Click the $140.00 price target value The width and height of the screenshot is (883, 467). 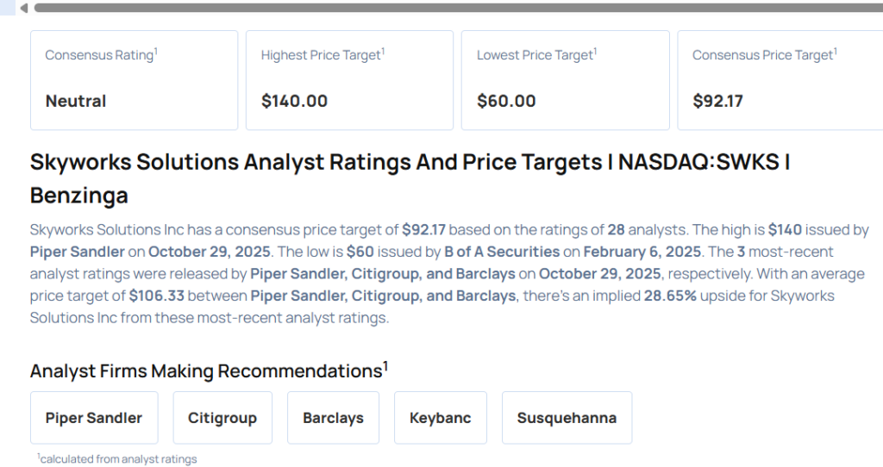[x=294, y=101]
